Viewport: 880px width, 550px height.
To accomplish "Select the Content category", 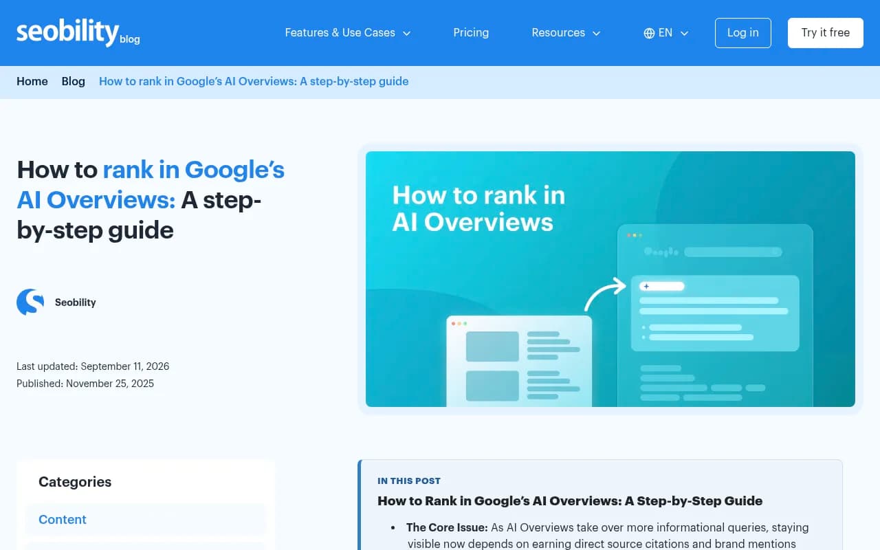I will 146,520.
